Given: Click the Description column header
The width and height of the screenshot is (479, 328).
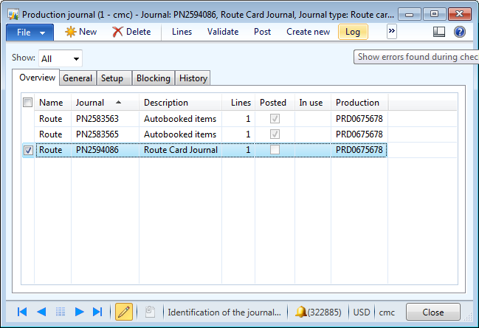Looking at the screenshot, I should [180, 103].
